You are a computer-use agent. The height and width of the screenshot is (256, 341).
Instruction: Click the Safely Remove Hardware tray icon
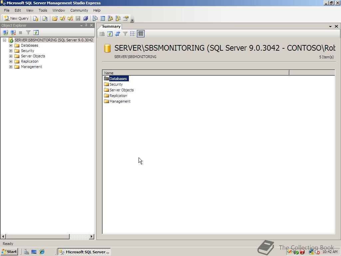[296, 252]
